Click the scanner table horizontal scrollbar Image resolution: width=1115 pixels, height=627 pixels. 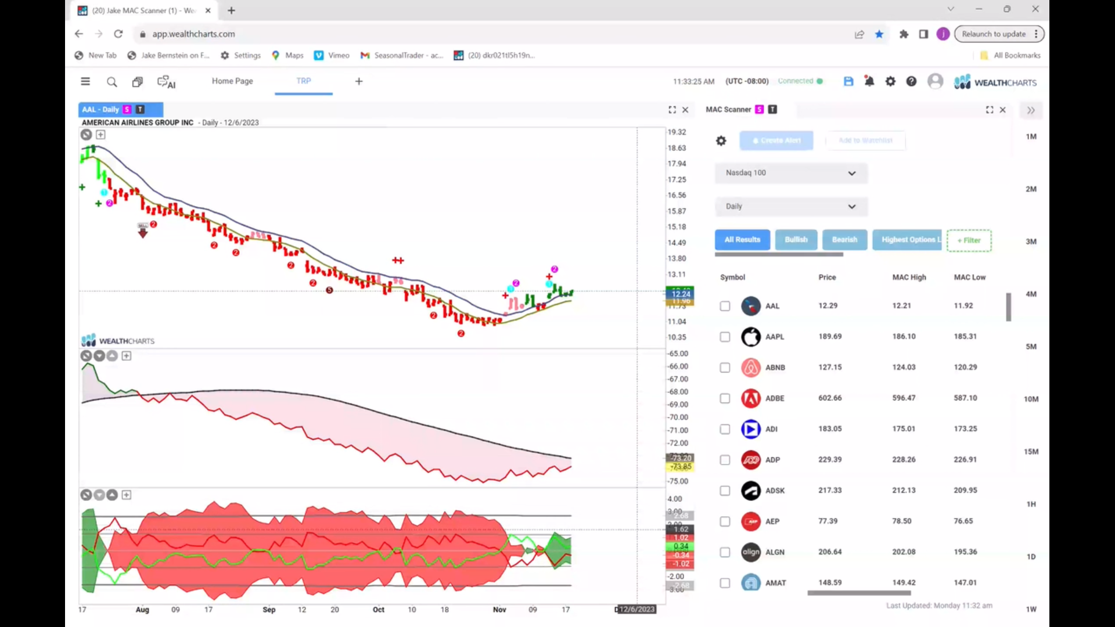coord(859,593)
